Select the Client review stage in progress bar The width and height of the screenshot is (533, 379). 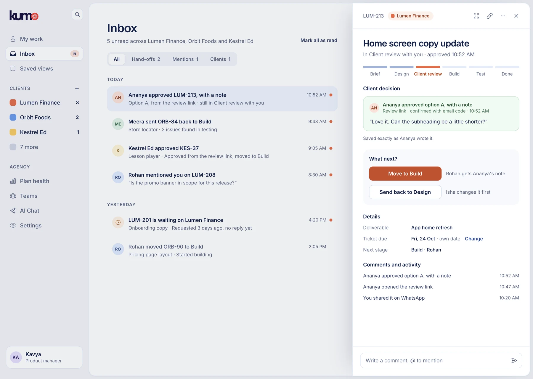[x=428, y=71]
